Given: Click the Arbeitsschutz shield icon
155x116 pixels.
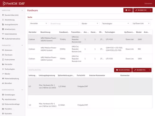Looking at the screenshot, I should [x=3, y=29].
